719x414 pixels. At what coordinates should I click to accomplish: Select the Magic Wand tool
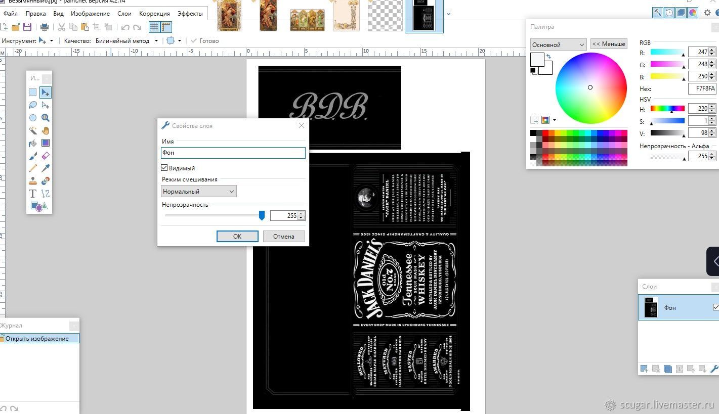pyautogui.click(x=33, y=130)
